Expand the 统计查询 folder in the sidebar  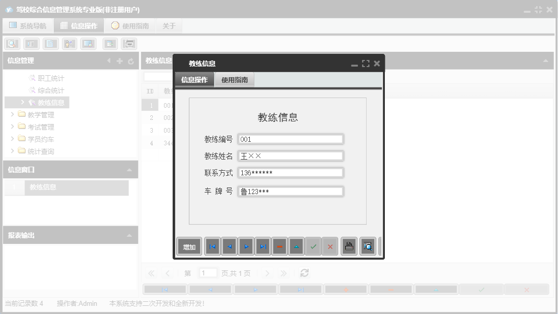pos(13,151)
